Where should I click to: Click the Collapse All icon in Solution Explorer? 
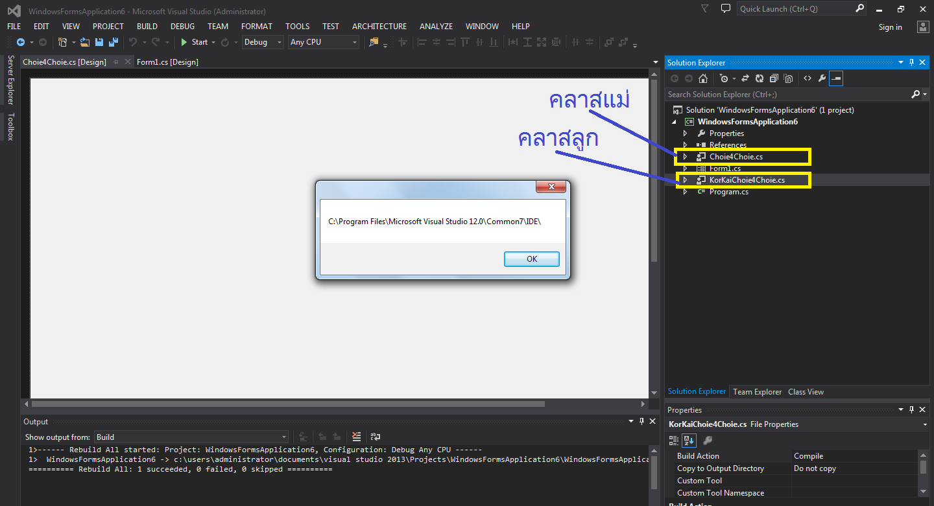click(x=774, y=78)
